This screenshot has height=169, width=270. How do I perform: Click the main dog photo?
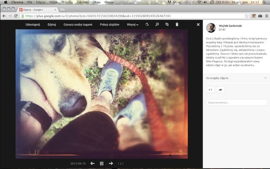coord(102,94)
